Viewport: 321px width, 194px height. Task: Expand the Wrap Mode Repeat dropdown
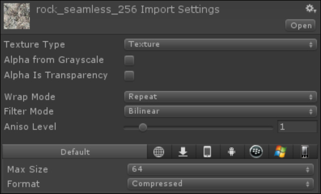pyautogui.click(x=221, y=97)
